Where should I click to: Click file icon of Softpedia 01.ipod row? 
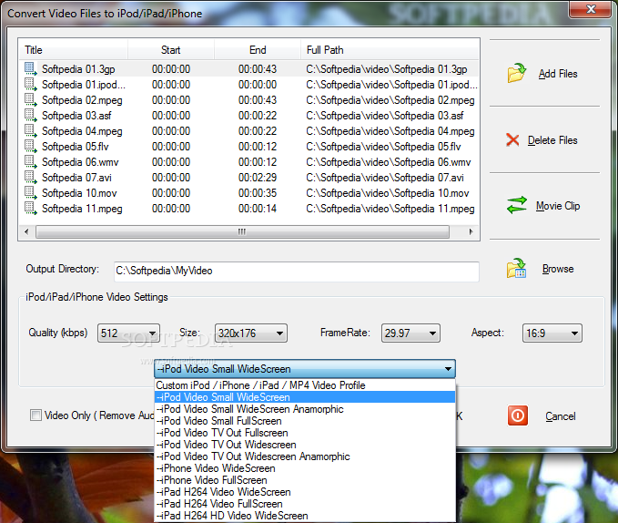(x=31, y=85)
